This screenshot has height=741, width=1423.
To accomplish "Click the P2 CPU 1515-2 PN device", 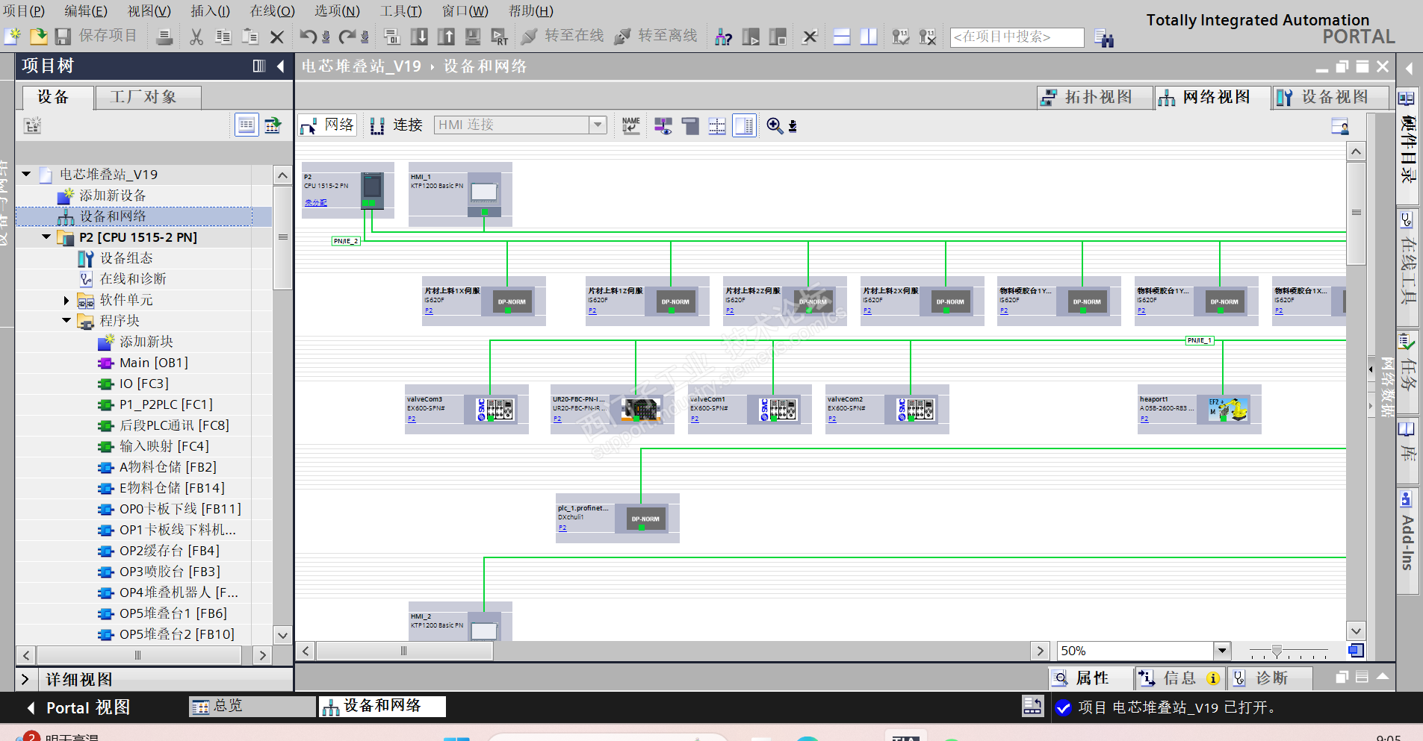I will [x=347, y=190].
